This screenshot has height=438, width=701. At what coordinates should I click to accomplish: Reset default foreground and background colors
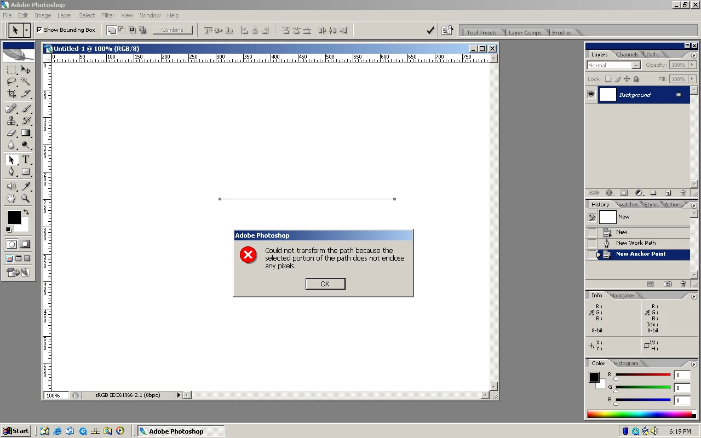(x=8, y=229)
